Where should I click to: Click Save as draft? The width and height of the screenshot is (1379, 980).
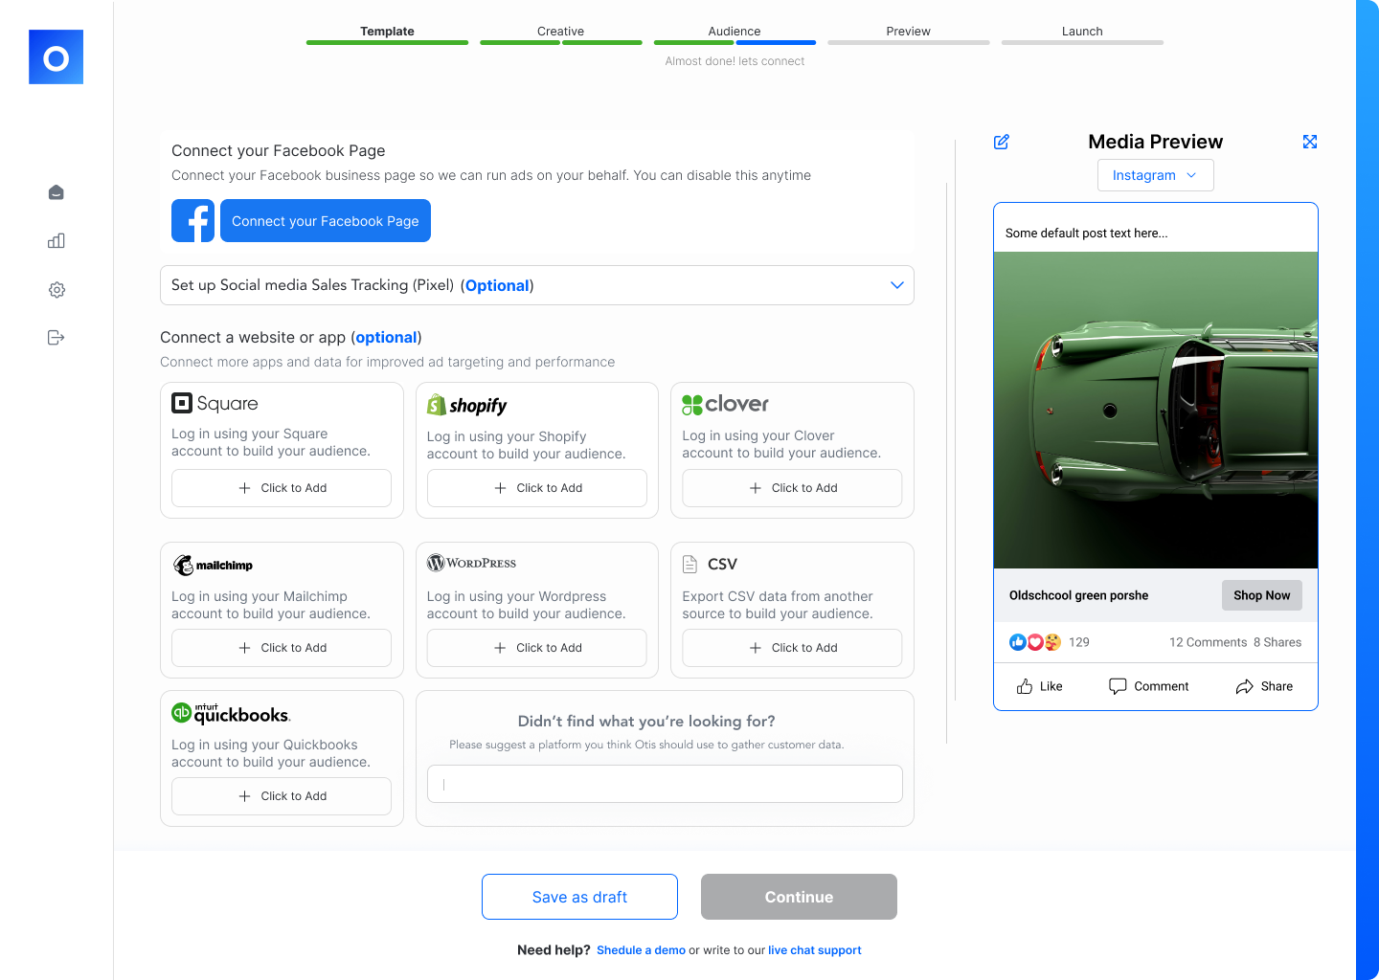[579, 897]
